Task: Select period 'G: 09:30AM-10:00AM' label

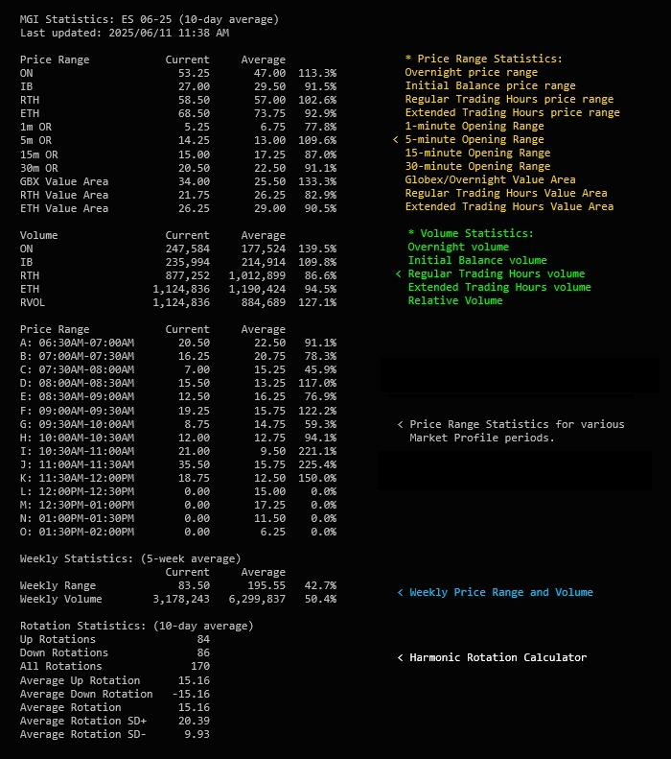Action: point(77,424)
